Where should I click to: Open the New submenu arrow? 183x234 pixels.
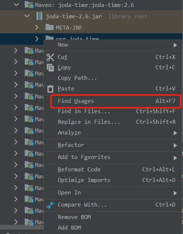tap(175, 45)
